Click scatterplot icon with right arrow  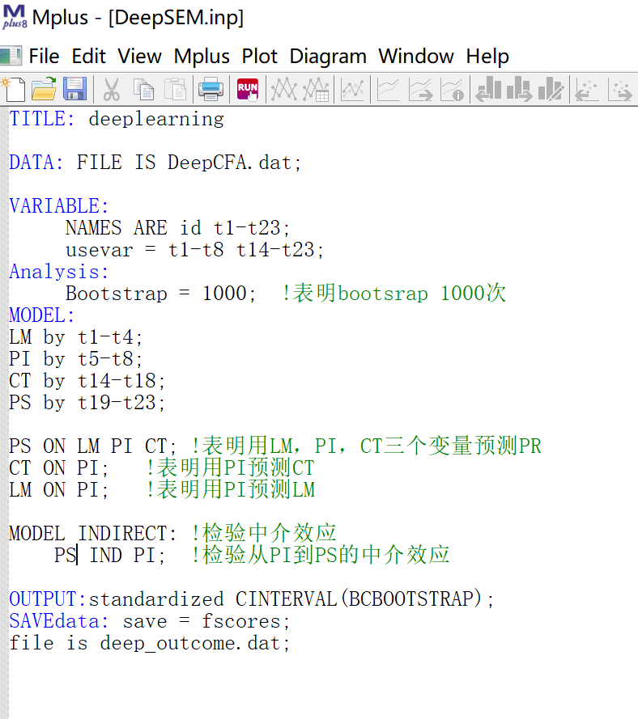(619, 89)
